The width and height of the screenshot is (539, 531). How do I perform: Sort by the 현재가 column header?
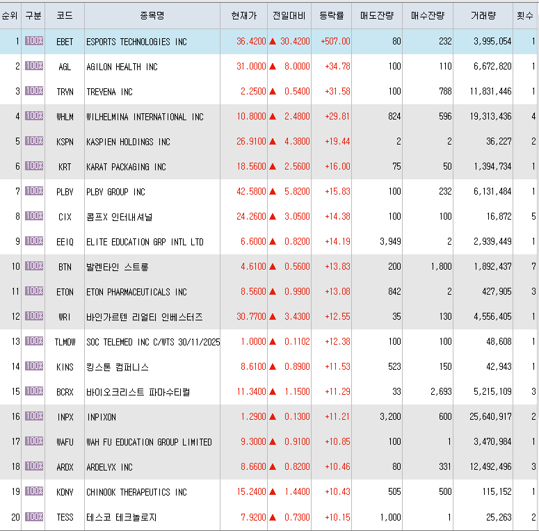(x=243, y=15)
